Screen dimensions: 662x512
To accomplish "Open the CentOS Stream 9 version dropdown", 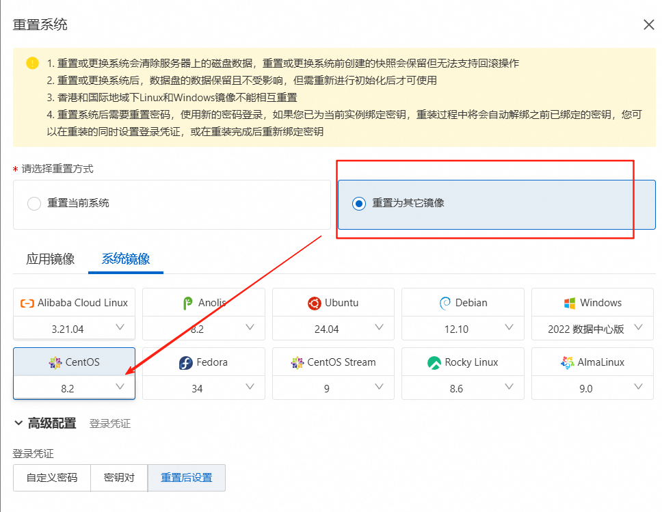I will [x=333, y=388].
